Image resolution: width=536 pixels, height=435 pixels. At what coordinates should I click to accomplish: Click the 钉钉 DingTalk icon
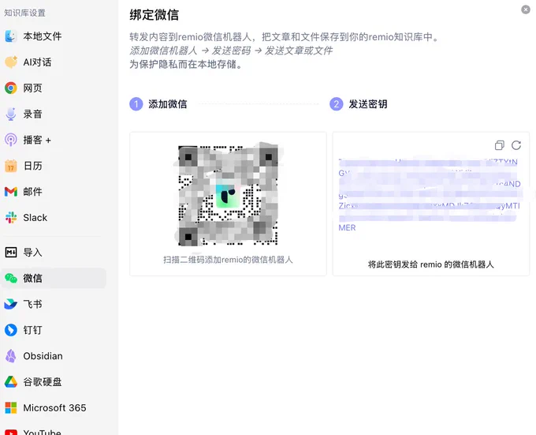pos(11,330)
